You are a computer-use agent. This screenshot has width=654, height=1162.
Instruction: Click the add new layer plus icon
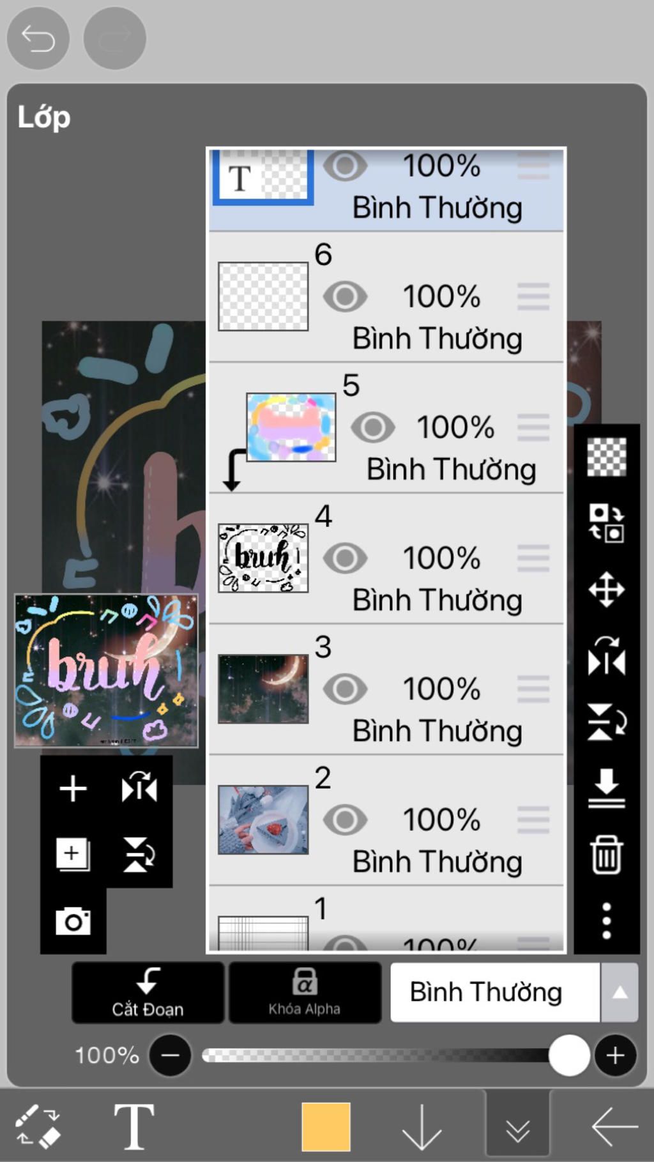pos(73,788)
